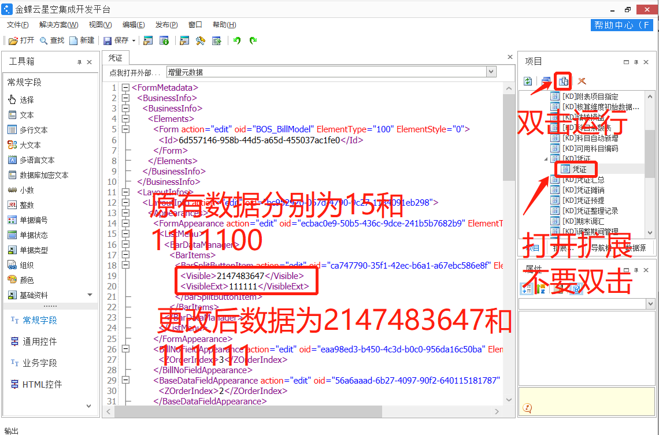This screenshot has width=659, height=435.
Task: Collapse the Form node on line 5
Action: coord(125,129)
